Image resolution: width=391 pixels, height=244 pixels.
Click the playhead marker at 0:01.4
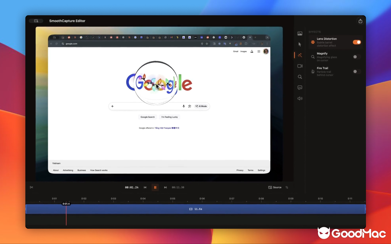click(66, 204)
